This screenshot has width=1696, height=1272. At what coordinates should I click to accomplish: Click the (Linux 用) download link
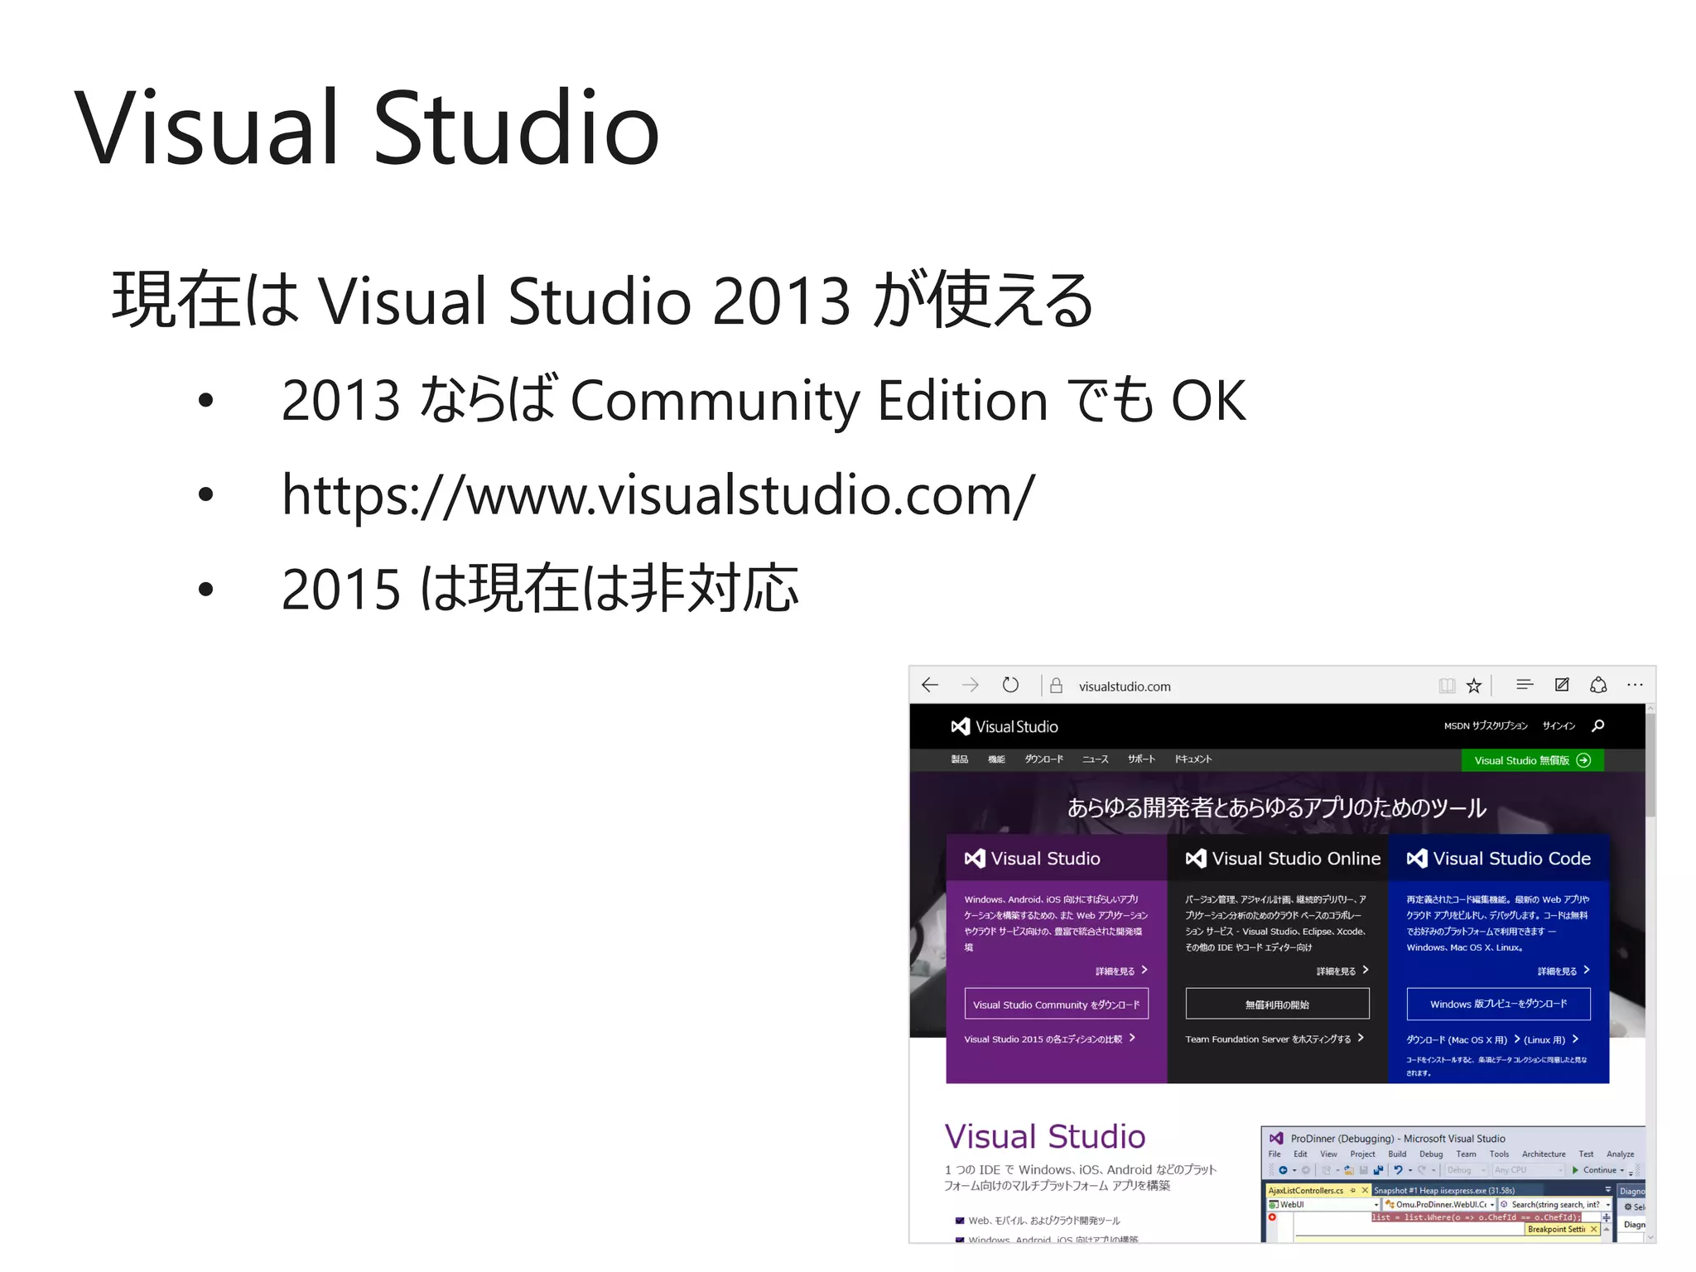coord(1550,1039)
